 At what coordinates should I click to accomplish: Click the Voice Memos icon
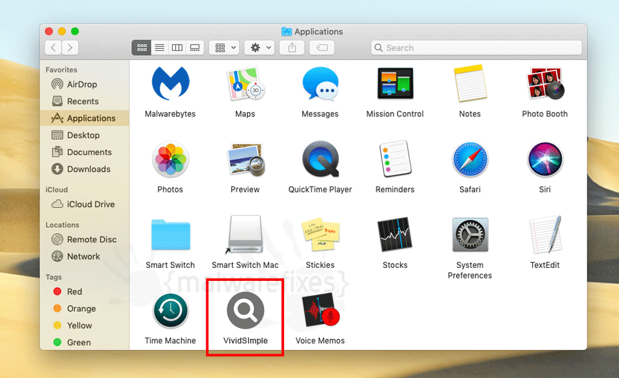(320, 311)
